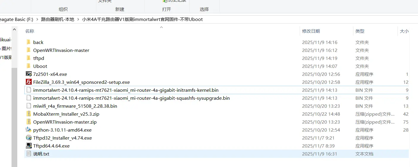This screenshot has width=418, height=167.
Task: Sort files by 类型 column header
Action: click(360, 31)
